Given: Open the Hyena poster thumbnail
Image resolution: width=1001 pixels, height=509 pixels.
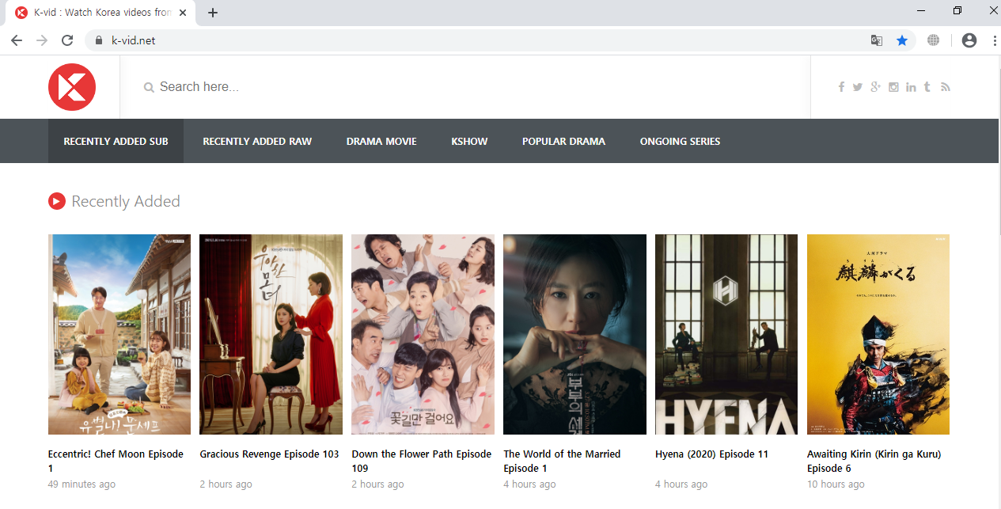Looking at the screenshot, I should click(x=726, y=334).
